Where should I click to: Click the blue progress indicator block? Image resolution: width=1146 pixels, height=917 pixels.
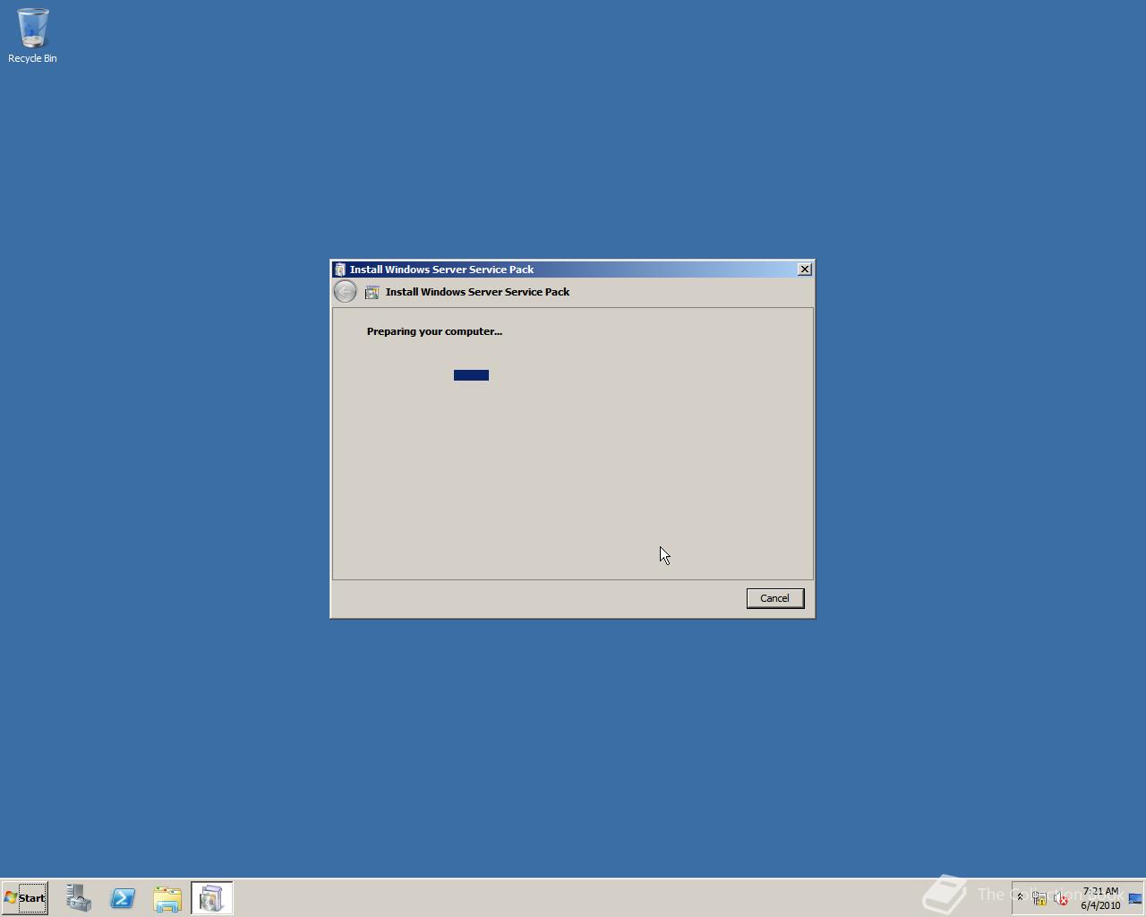[471, 375]
